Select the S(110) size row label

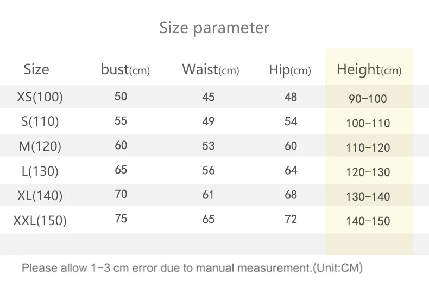(x=40, y=121)
